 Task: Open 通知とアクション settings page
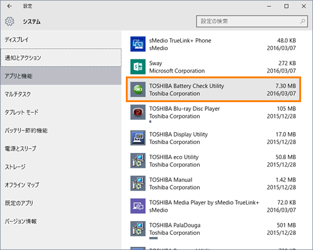pyautogui.click(x=61, y=58)
